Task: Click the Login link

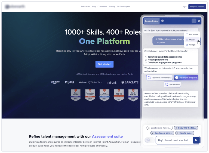Action: coord(184,7)
